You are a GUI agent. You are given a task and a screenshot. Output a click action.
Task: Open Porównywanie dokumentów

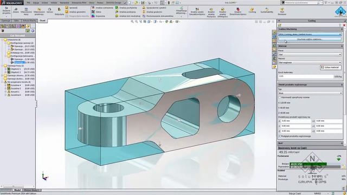tap(158, 16)
